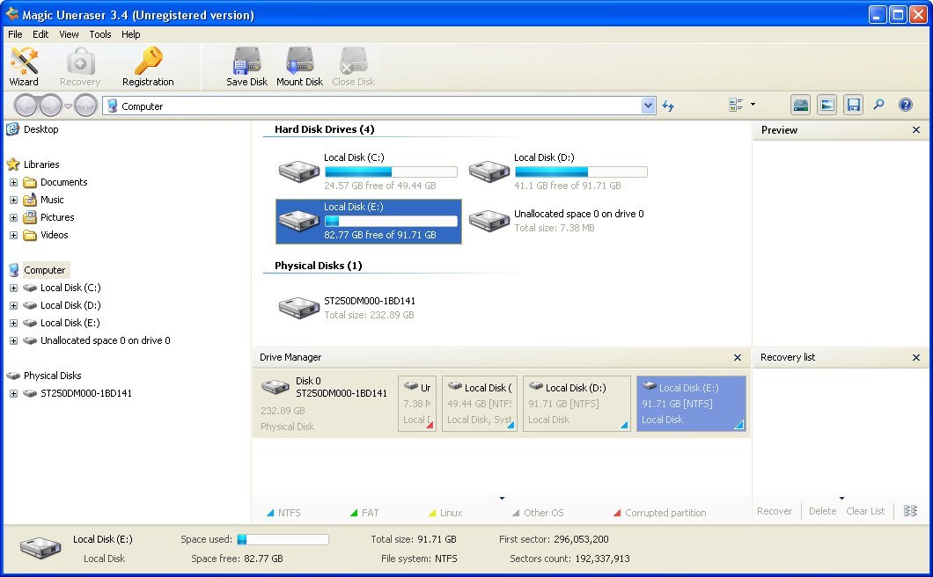This screenshot has width=933, height=577.
Task: Open the File menu
Action: [14, 34]
